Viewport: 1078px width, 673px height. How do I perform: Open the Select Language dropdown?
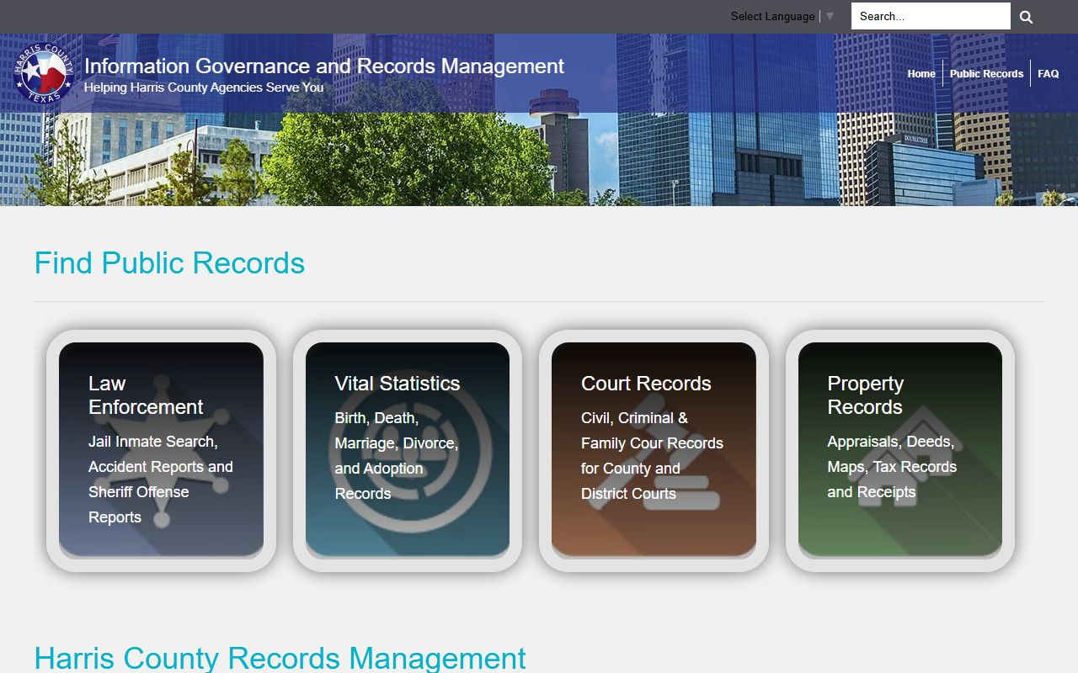coord(782,16)
